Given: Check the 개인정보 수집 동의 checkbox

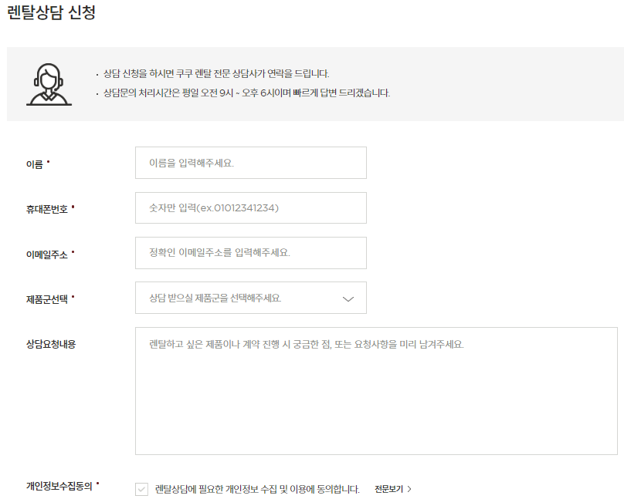Looking at the screenshot, I should point(141,489).
